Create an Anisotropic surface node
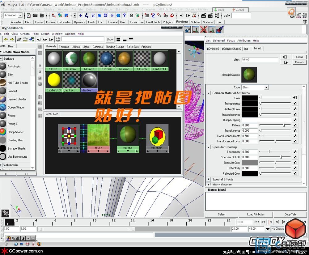The width and height of the screenshot is (309, 255). (14, 66)
